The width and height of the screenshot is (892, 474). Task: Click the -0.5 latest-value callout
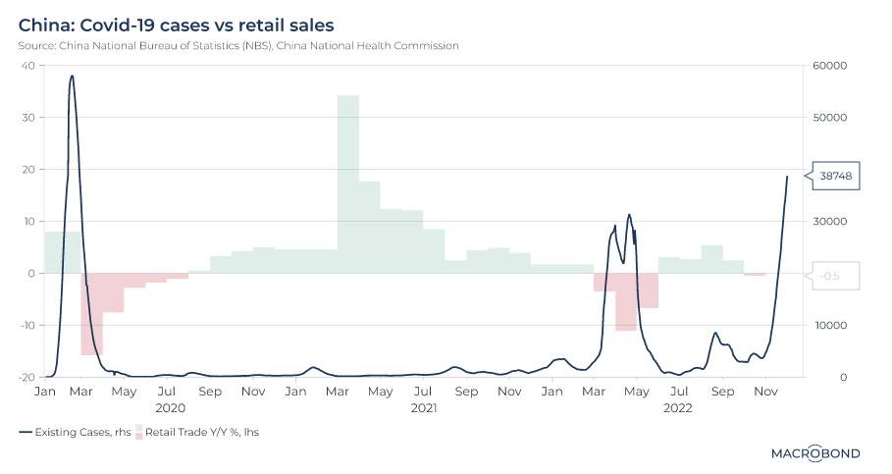(835, 276)
